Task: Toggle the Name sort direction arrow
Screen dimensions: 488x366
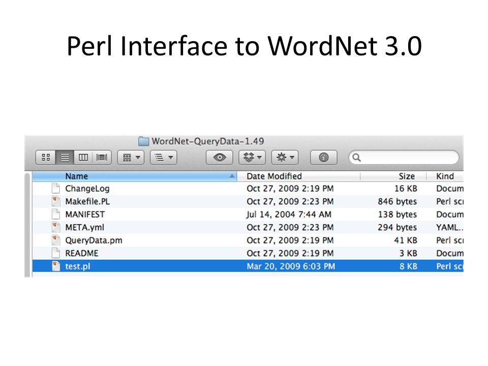Action: tap(232, 176)
